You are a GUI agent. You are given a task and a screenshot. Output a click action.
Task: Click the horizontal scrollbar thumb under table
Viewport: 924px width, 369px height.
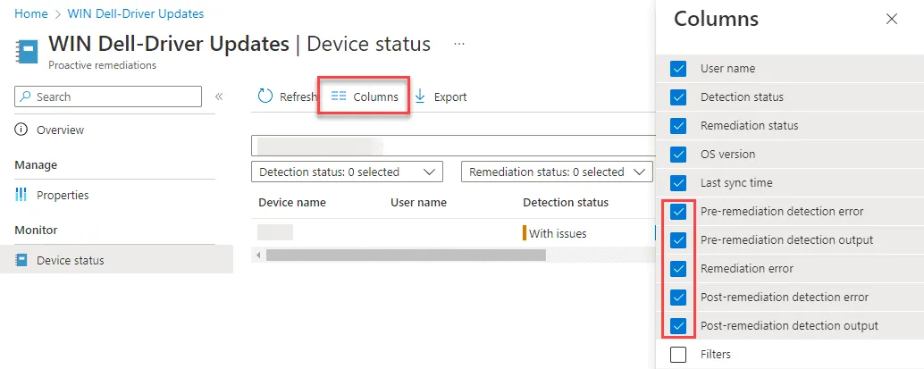(406, 256)
